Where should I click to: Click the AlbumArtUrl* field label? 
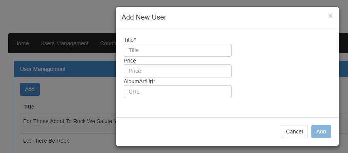pyautogui.click(x=140, y=81)
